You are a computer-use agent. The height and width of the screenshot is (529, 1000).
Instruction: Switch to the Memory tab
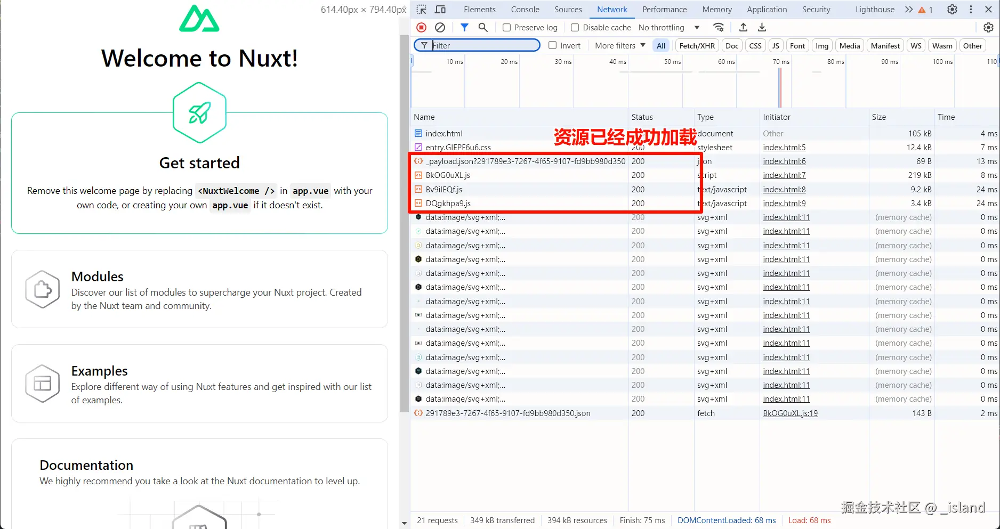tap(717, 10)
